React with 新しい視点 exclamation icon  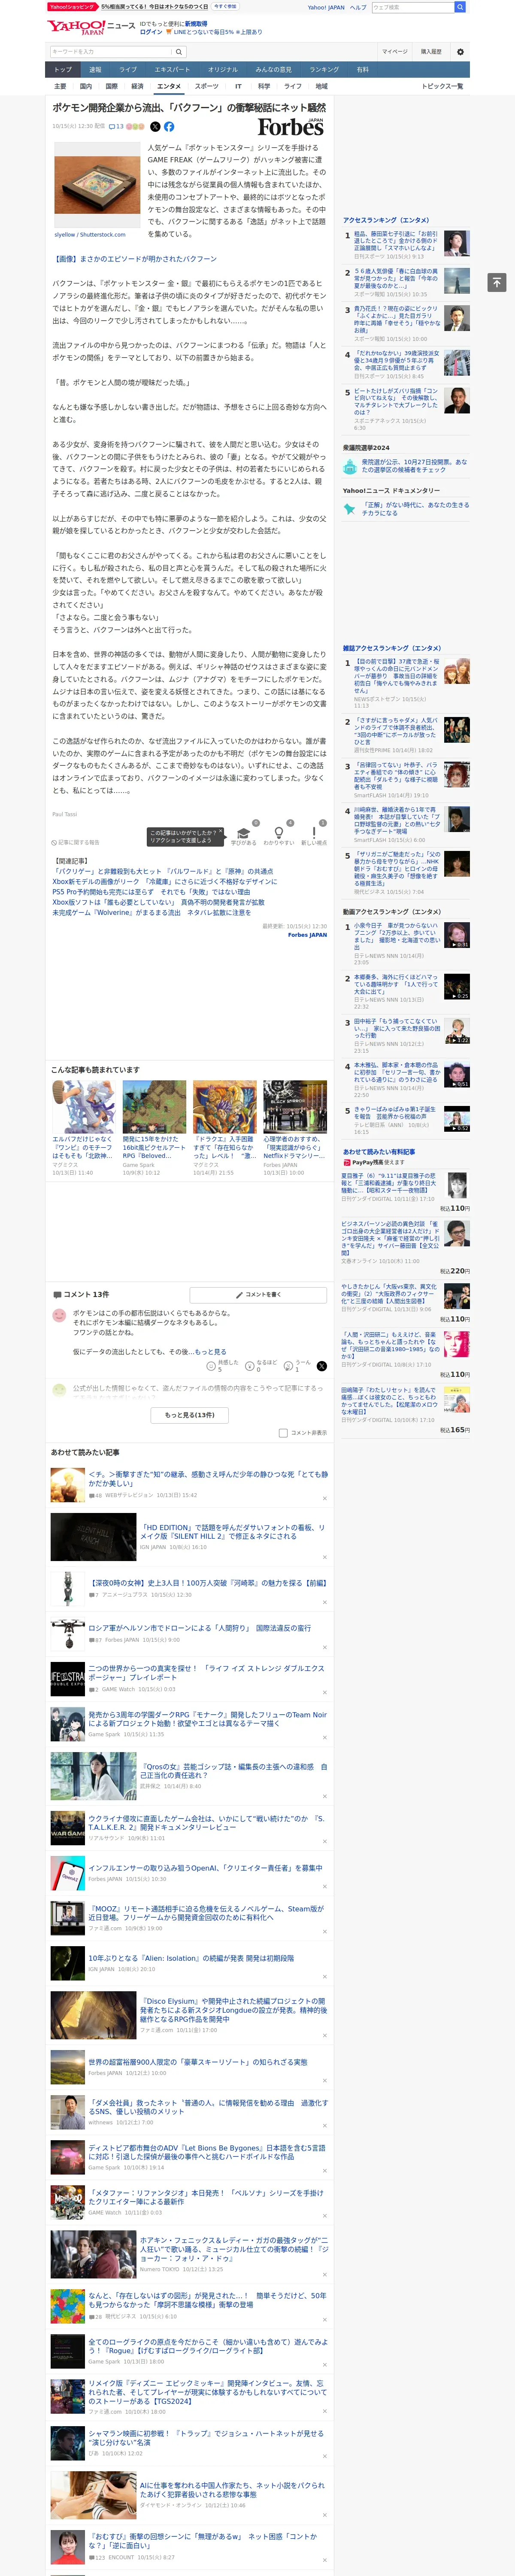click(x=314, y=832)
